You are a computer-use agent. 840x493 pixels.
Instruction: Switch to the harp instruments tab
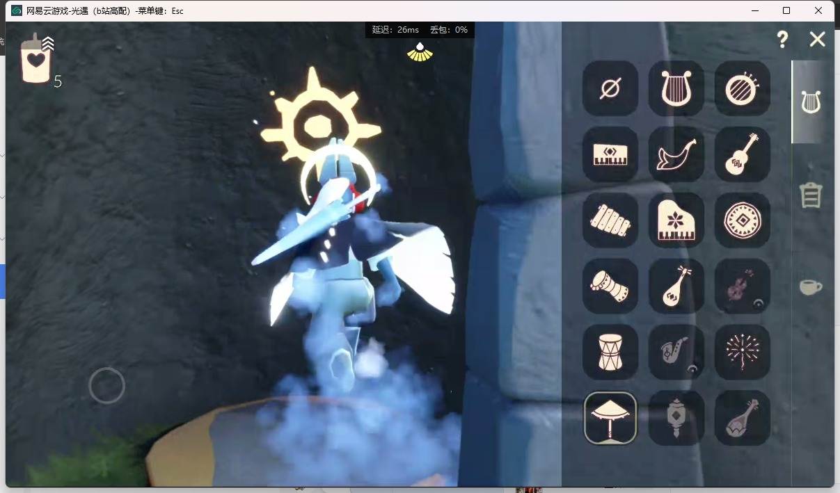coord(811,102)
